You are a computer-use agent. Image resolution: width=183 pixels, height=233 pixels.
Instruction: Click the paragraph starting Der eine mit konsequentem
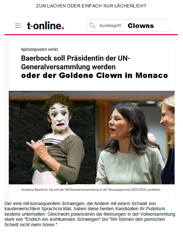point(90,214)
